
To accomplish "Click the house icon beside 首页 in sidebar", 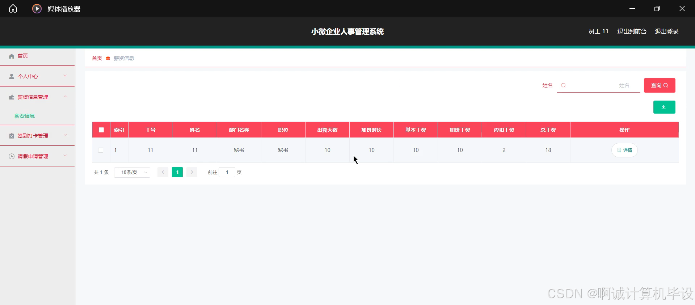I will click(12, 56).
